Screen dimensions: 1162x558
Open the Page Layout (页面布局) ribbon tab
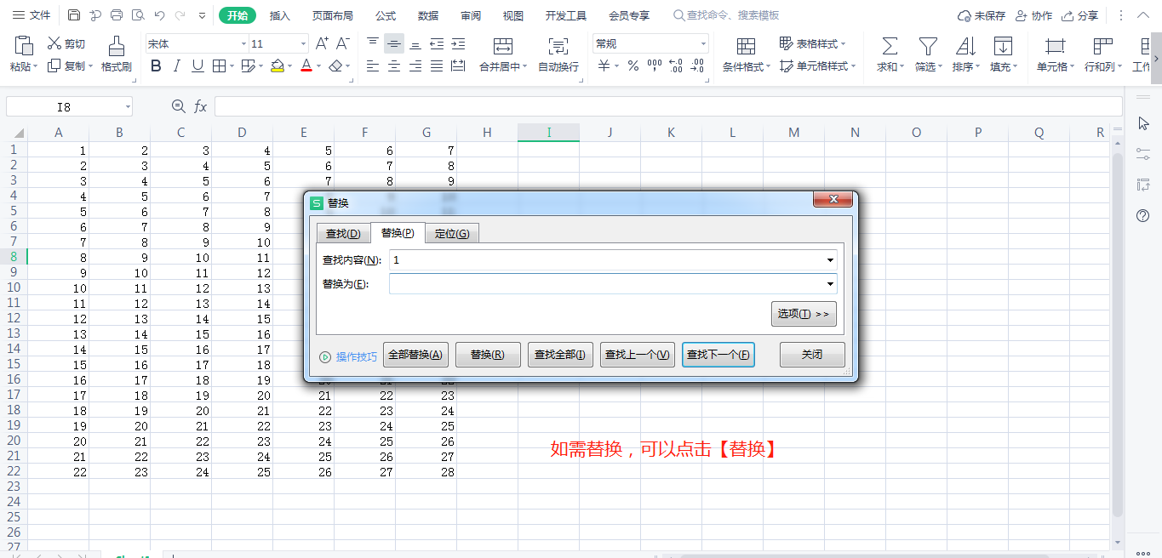332,15
